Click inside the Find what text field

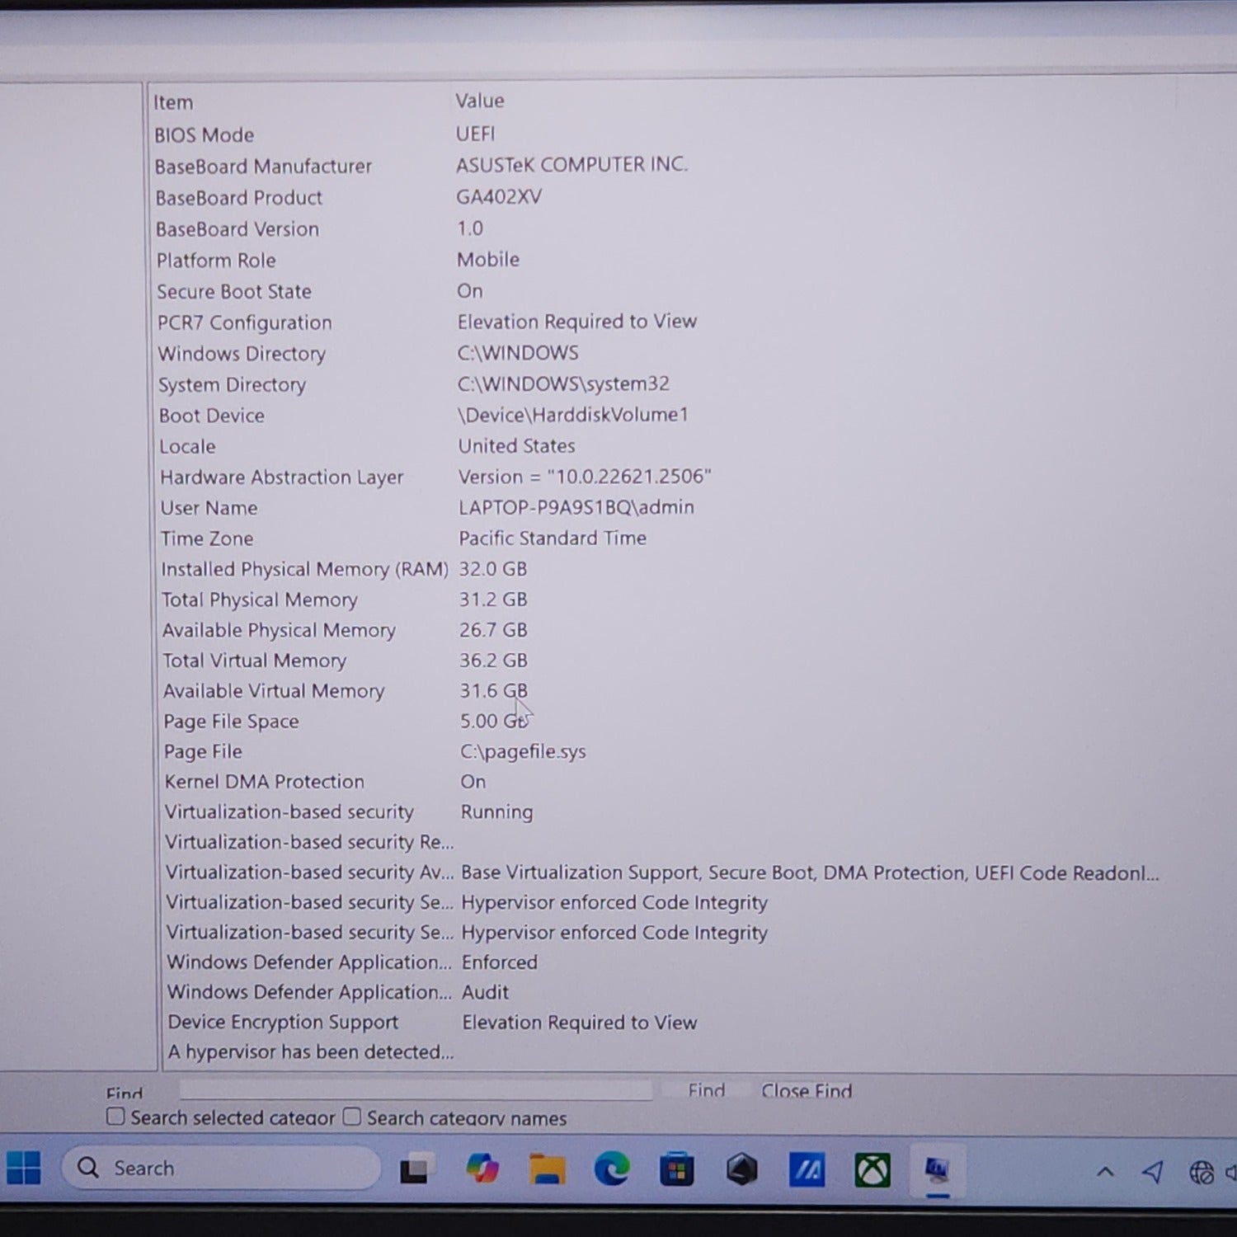416,1090
